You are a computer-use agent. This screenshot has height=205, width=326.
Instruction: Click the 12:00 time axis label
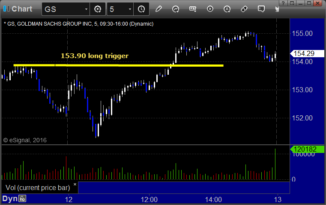pos(149,199)
